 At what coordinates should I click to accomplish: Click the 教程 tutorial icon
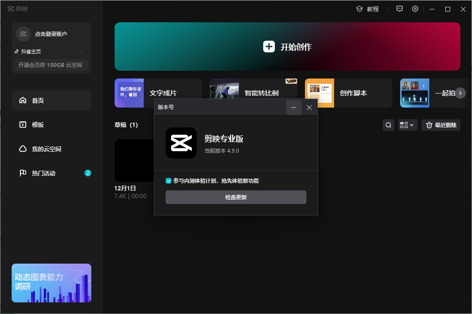tap(359, 9)
